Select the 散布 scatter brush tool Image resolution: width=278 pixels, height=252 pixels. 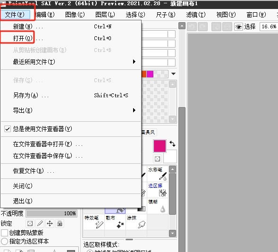click(115, 222)
